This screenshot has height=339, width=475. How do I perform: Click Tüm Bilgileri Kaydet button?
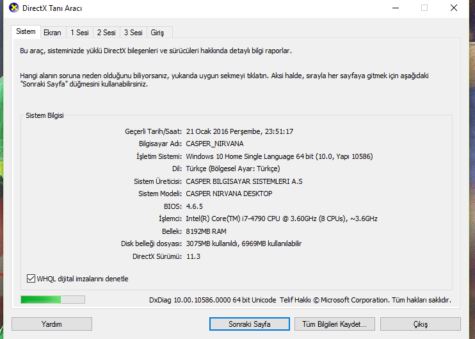coord(334,324)
